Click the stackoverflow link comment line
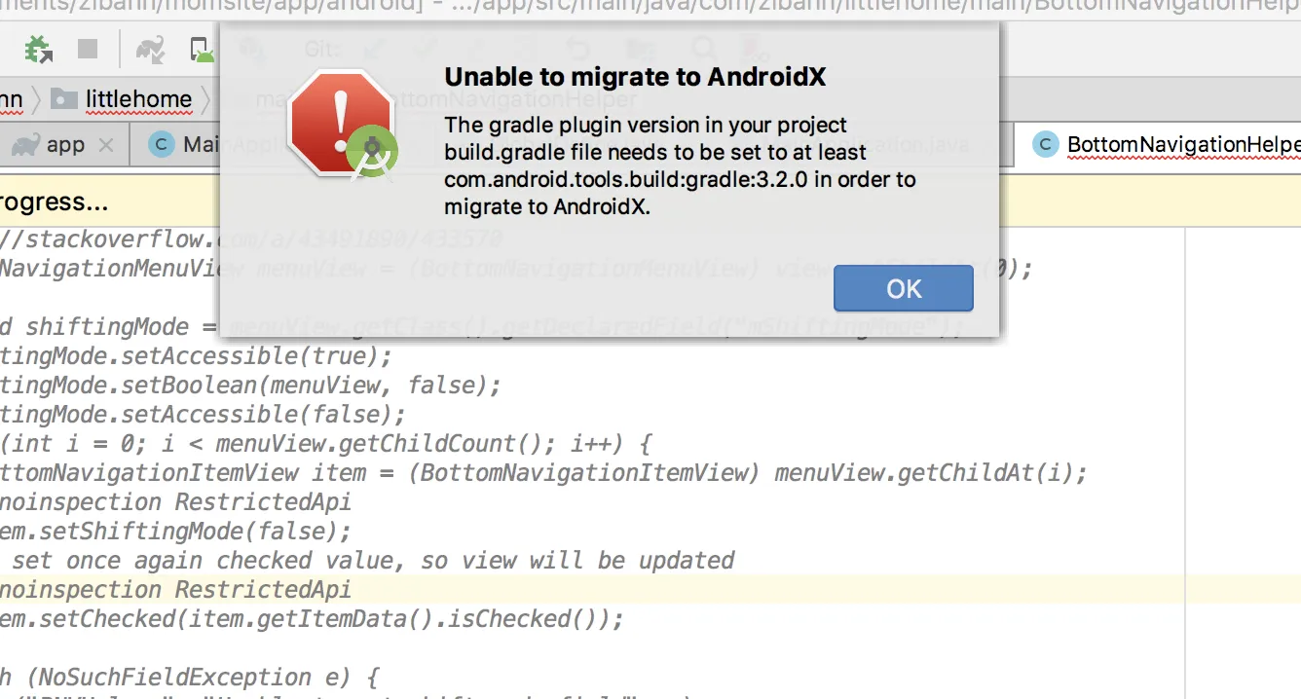Image resolution: width=1301 pixels, height=699 pixels. click(x=251, y=239)
